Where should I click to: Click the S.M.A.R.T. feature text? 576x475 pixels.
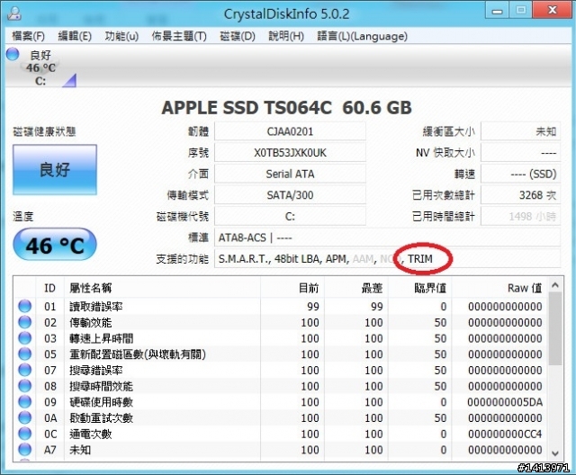point(244,259)
